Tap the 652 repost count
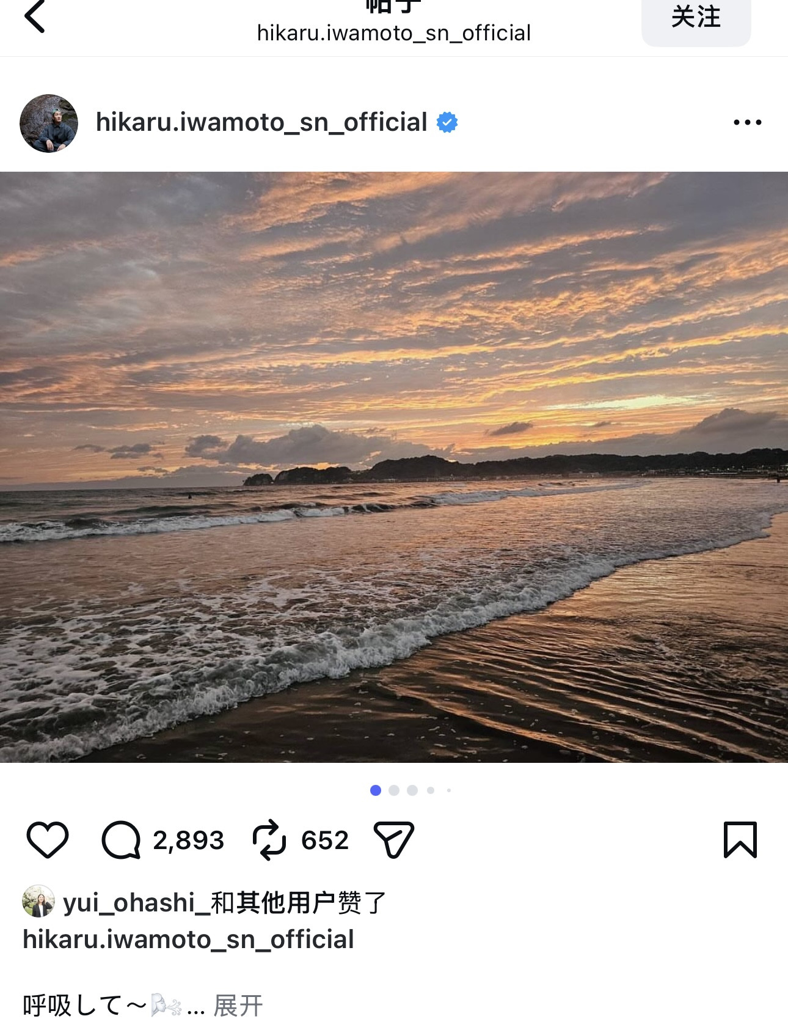 pyautogui.click(x=324, y=841)
